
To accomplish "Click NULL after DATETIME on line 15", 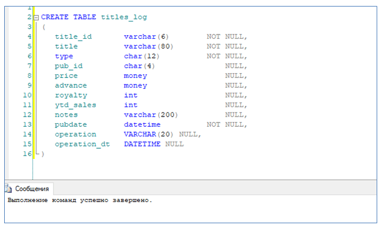I will (x=175, y=144).
